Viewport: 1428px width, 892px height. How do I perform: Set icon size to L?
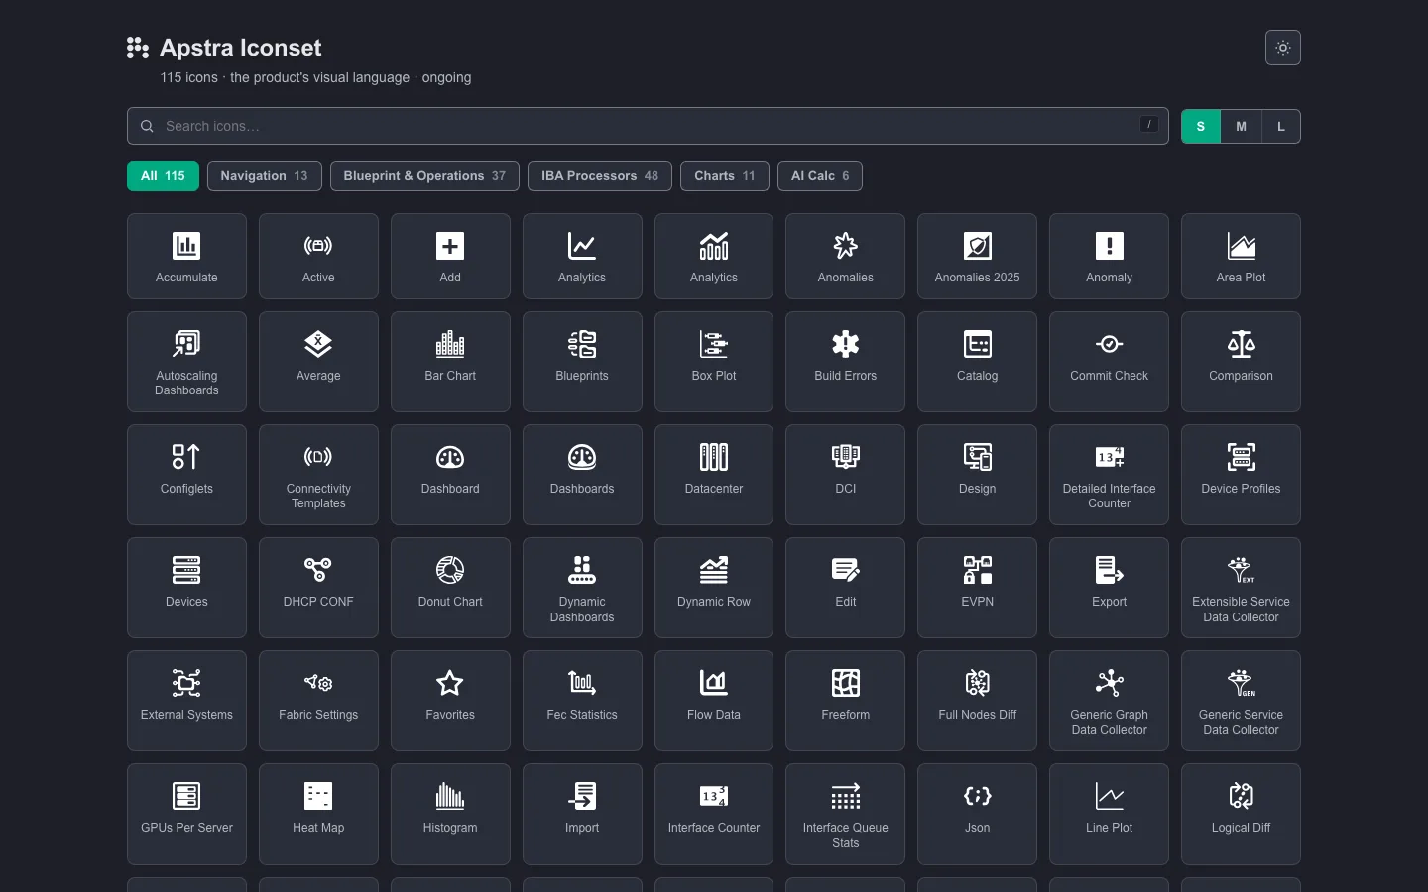click(1281, 126)
